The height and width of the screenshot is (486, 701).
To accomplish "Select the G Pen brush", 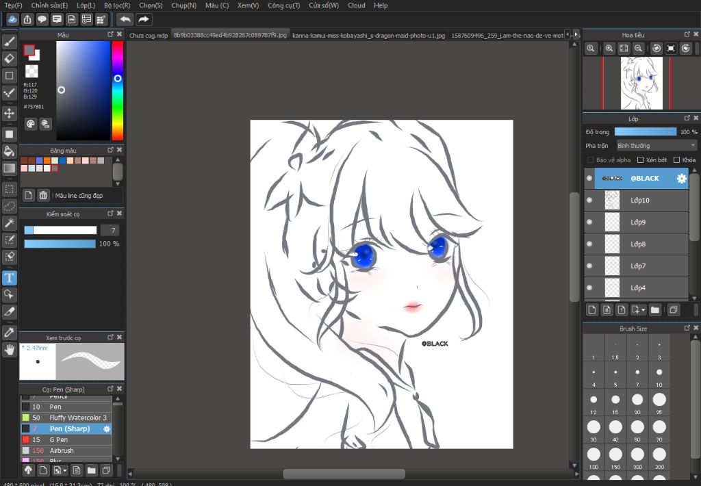I will [x=66, y=439].
